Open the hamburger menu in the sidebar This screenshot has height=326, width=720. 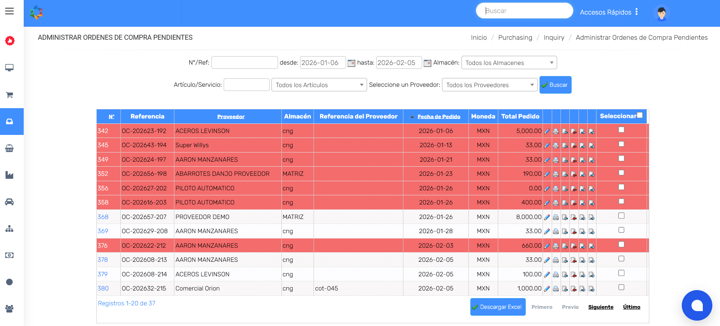pyautogui.click(x=10, y=11)
